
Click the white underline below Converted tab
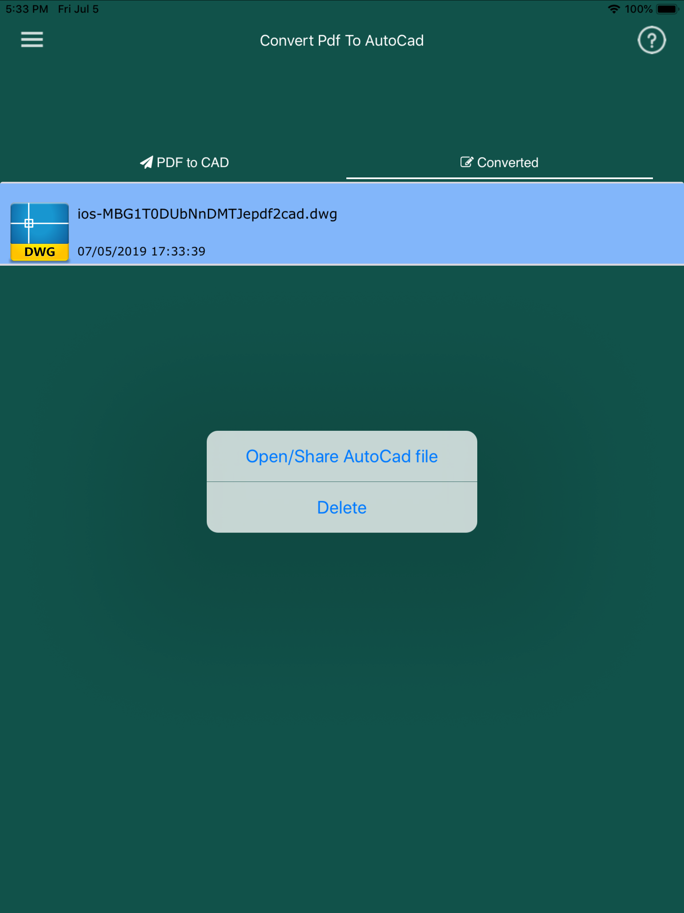499,178
